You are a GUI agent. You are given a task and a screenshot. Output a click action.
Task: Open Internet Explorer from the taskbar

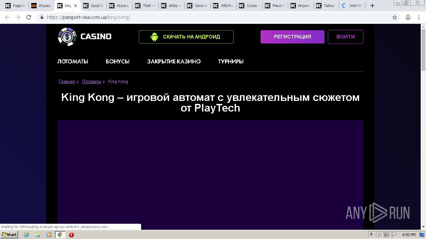click(x=27, y=235)
